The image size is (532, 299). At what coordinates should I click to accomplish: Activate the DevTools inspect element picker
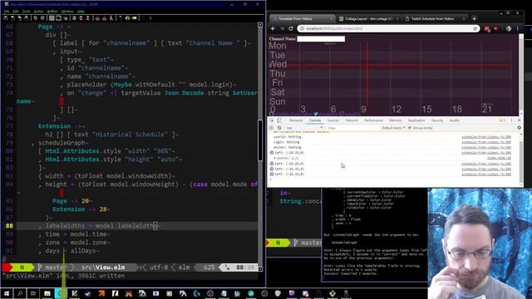pyautogui.click(x=272, y=120)
